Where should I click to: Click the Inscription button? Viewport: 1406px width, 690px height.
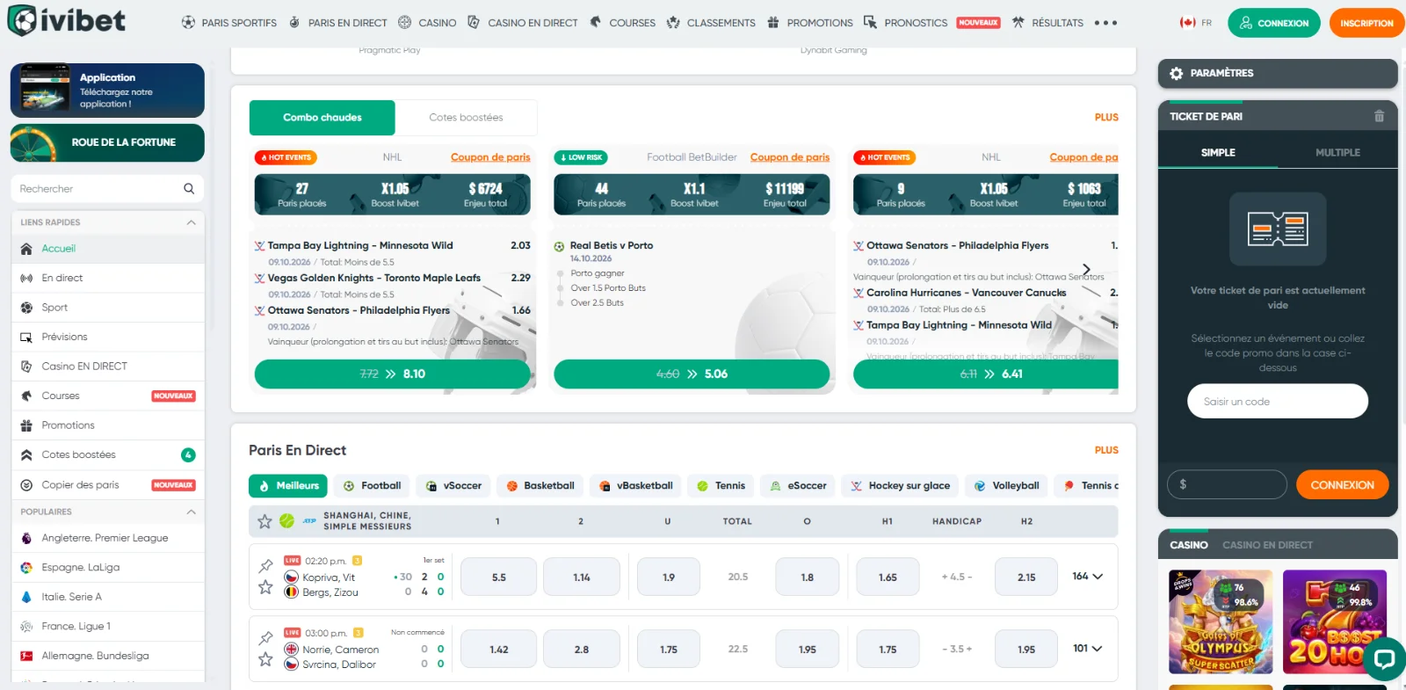pos(1366,23)
